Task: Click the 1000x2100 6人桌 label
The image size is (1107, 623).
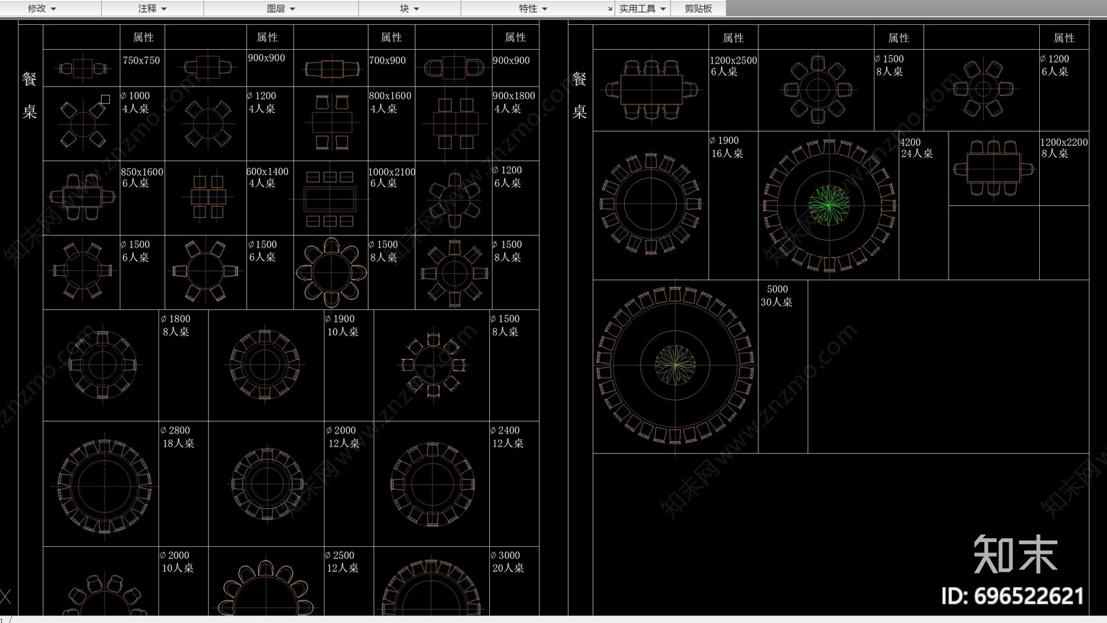Action: (x=392, y=177)
